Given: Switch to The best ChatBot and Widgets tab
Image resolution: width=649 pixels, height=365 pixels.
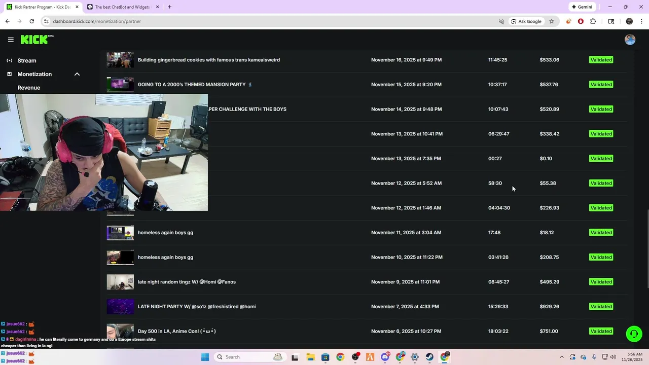Looking at the screenshot, I should pyautogui.click(x=123, y=7).
